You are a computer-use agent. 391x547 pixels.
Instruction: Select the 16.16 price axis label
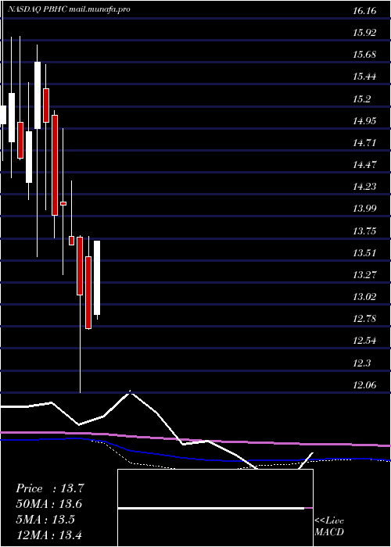(x=364, y=11)
